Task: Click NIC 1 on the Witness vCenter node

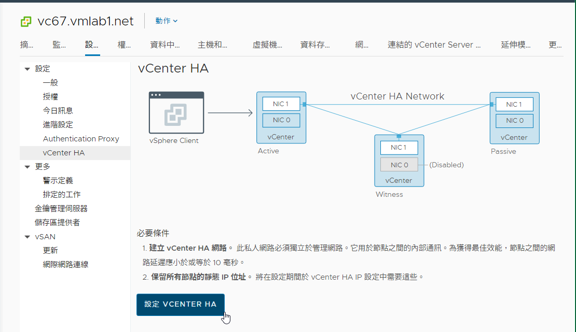Action: (399, 148)
